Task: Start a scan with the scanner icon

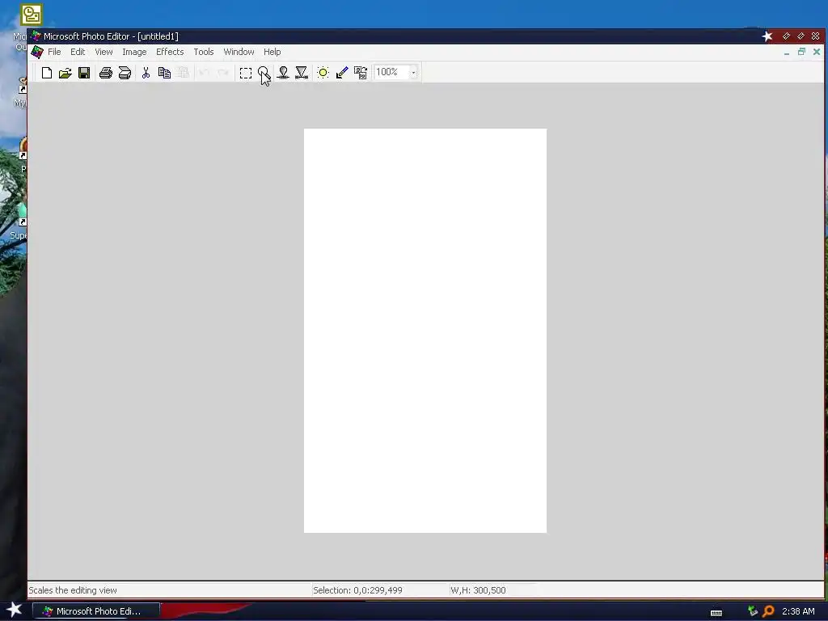Action: pos(125,73)
